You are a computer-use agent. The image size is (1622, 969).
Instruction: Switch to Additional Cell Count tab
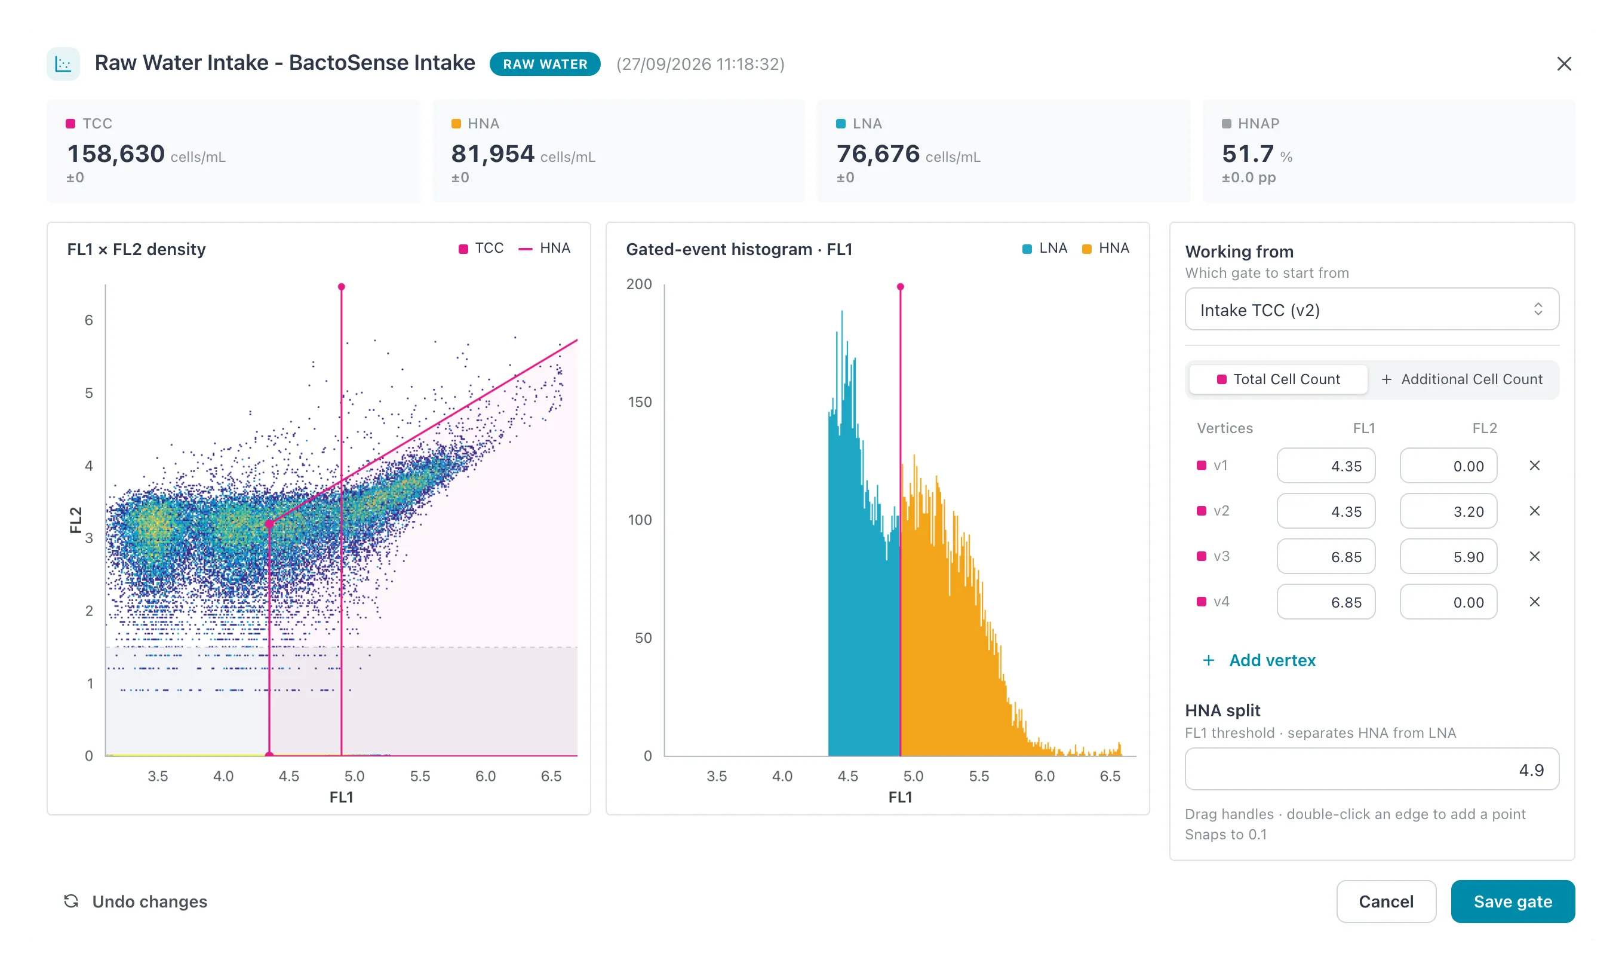[1461, 379]
